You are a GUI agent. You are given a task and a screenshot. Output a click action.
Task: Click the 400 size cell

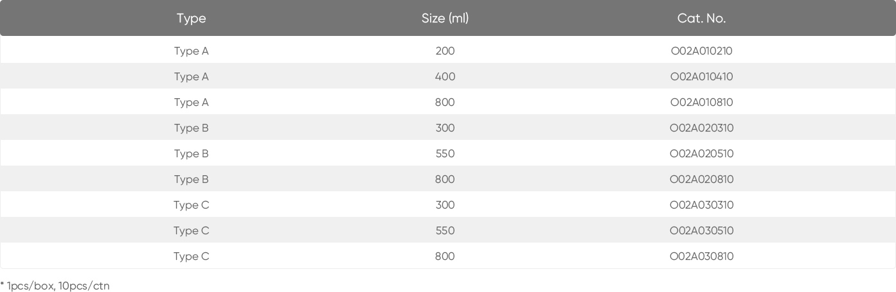[445, 77]
